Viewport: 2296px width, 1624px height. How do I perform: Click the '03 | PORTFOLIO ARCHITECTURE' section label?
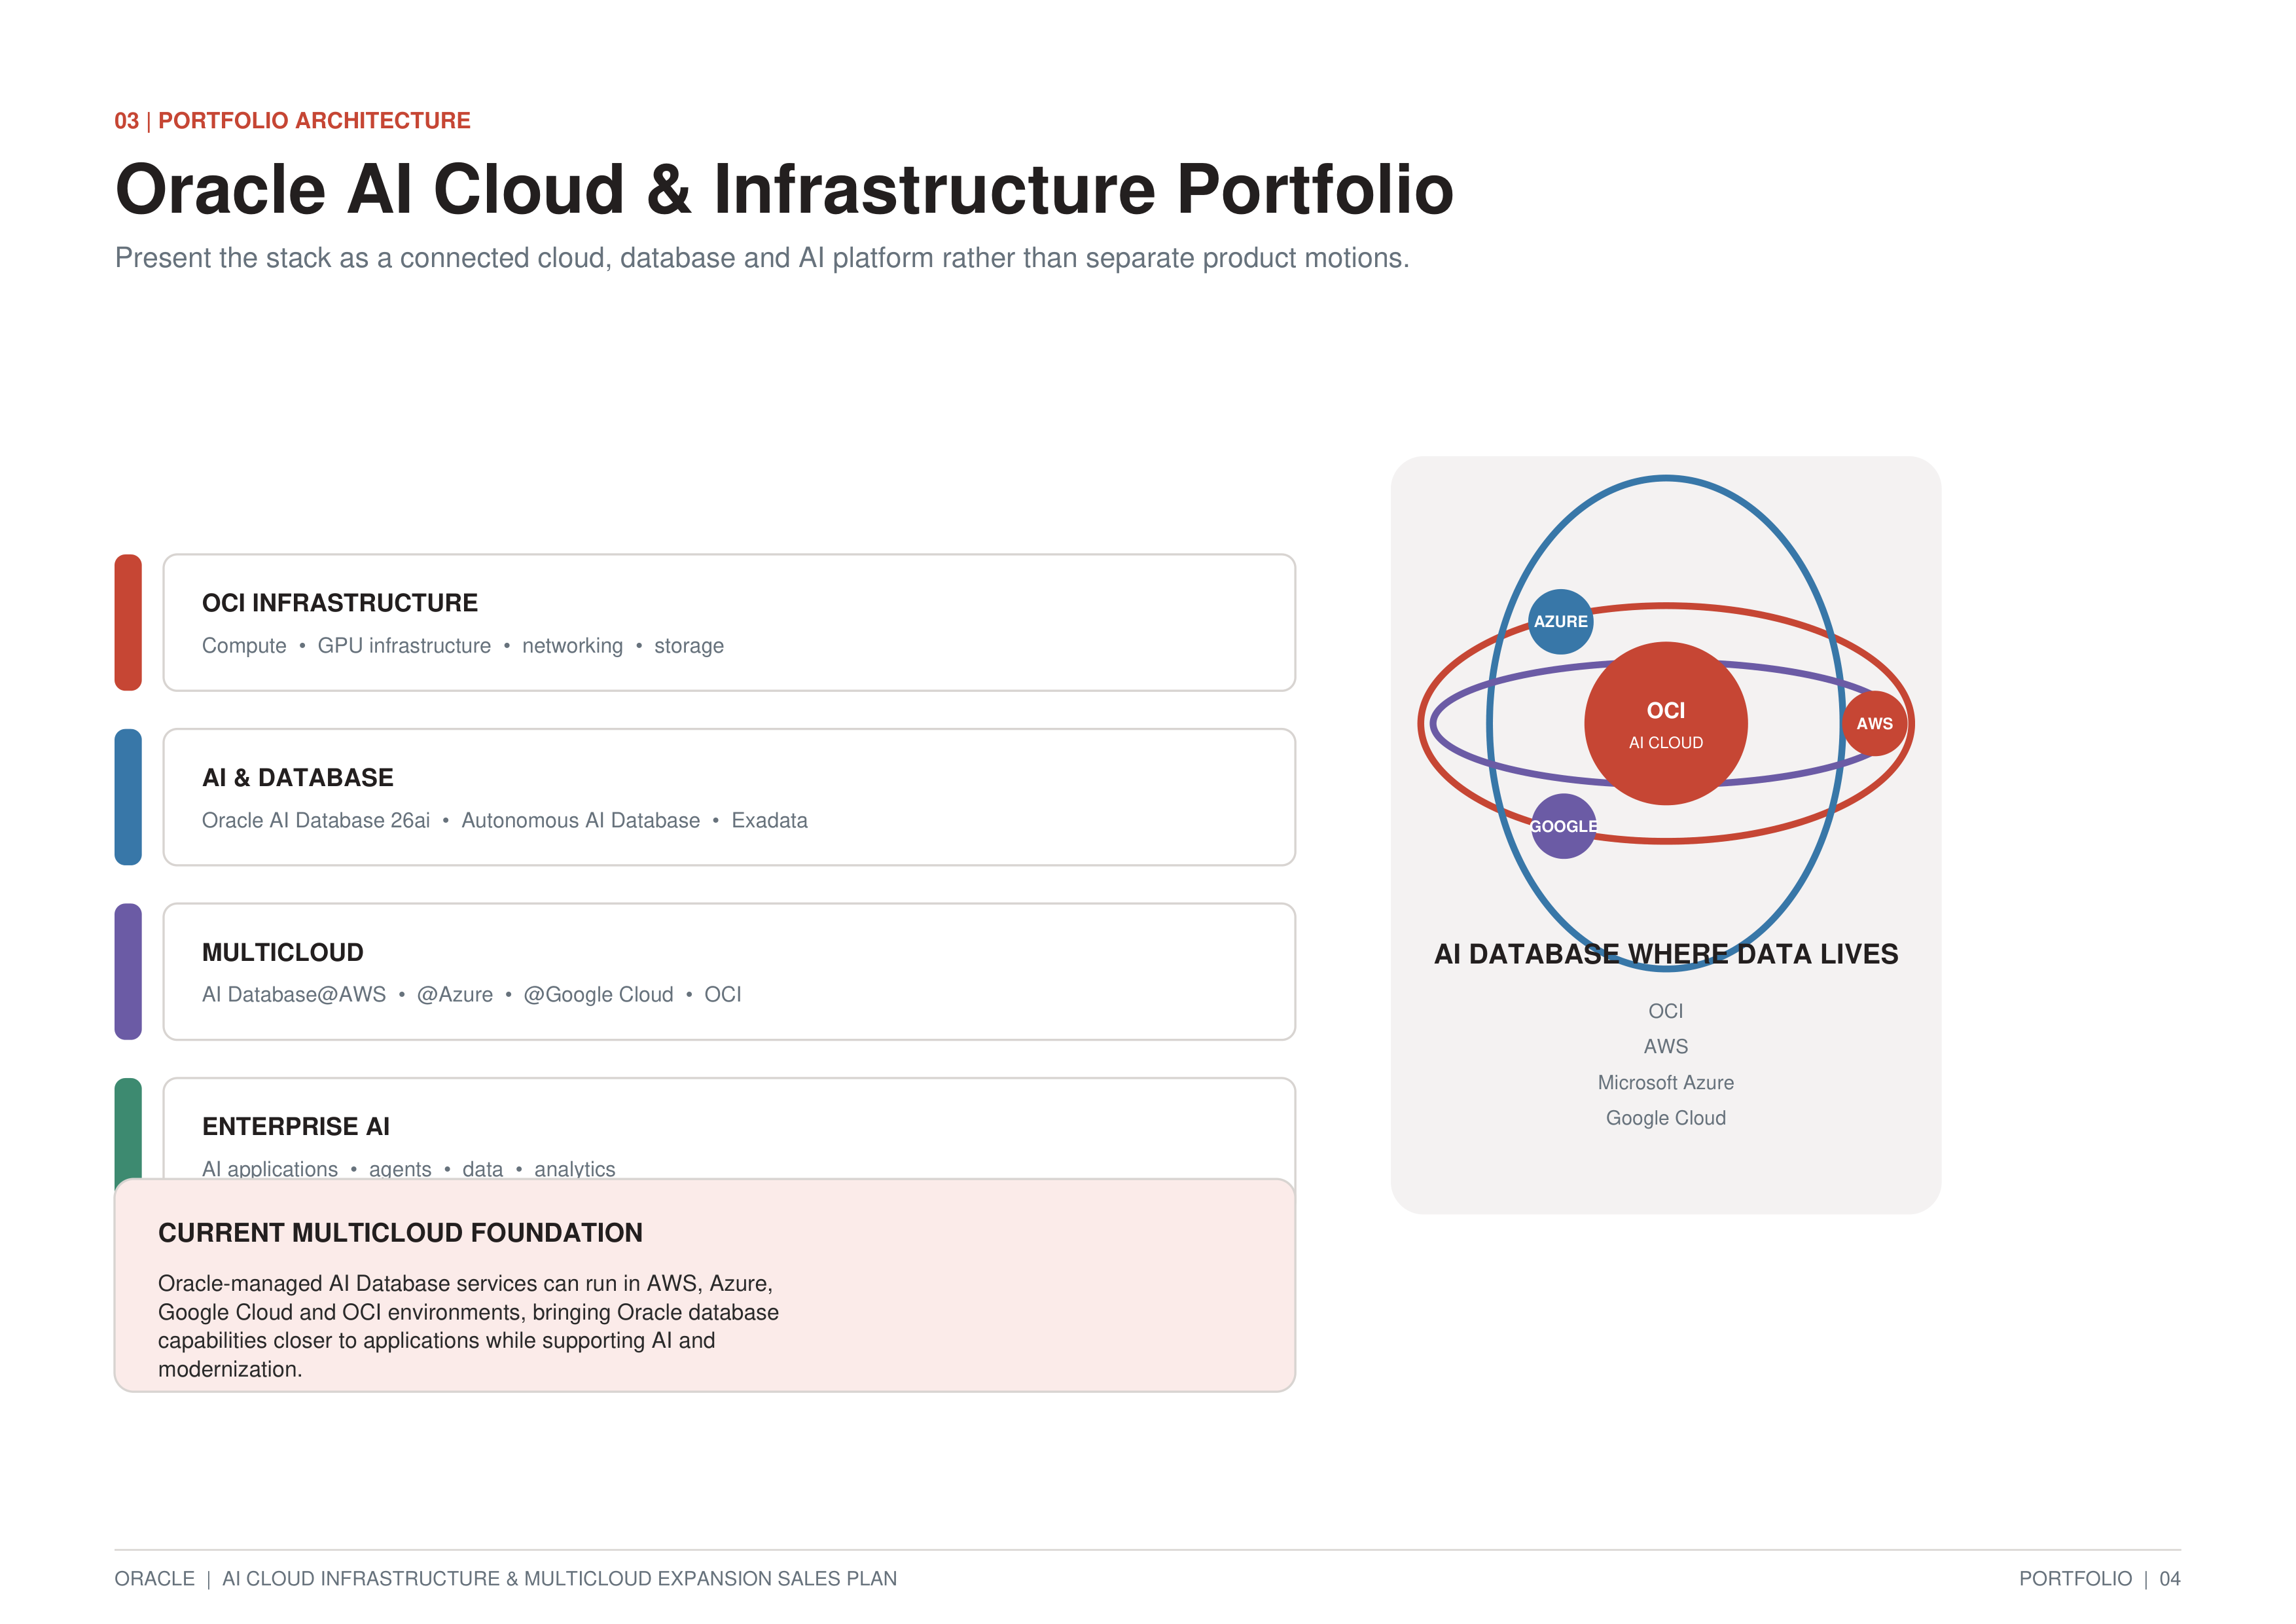(x=292, y=121)
